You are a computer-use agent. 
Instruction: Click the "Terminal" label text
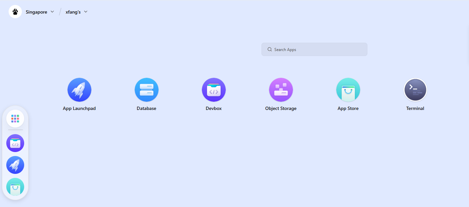(415, 108)
